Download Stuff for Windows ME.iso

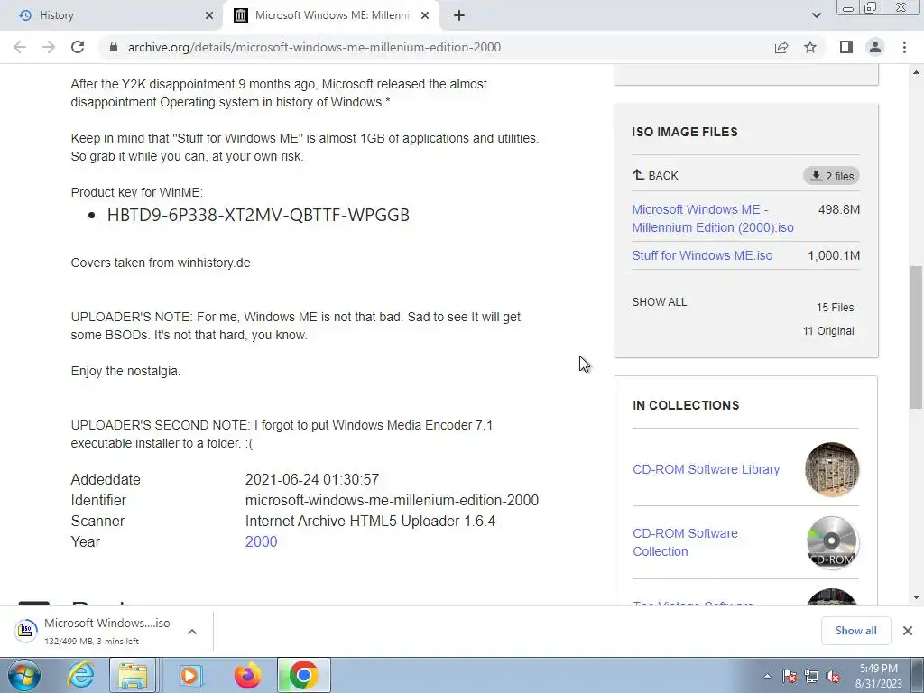click(x=702, y=255)
